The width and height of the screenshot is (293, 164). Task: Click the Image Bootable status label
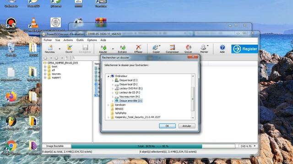(x=55, y=146)
